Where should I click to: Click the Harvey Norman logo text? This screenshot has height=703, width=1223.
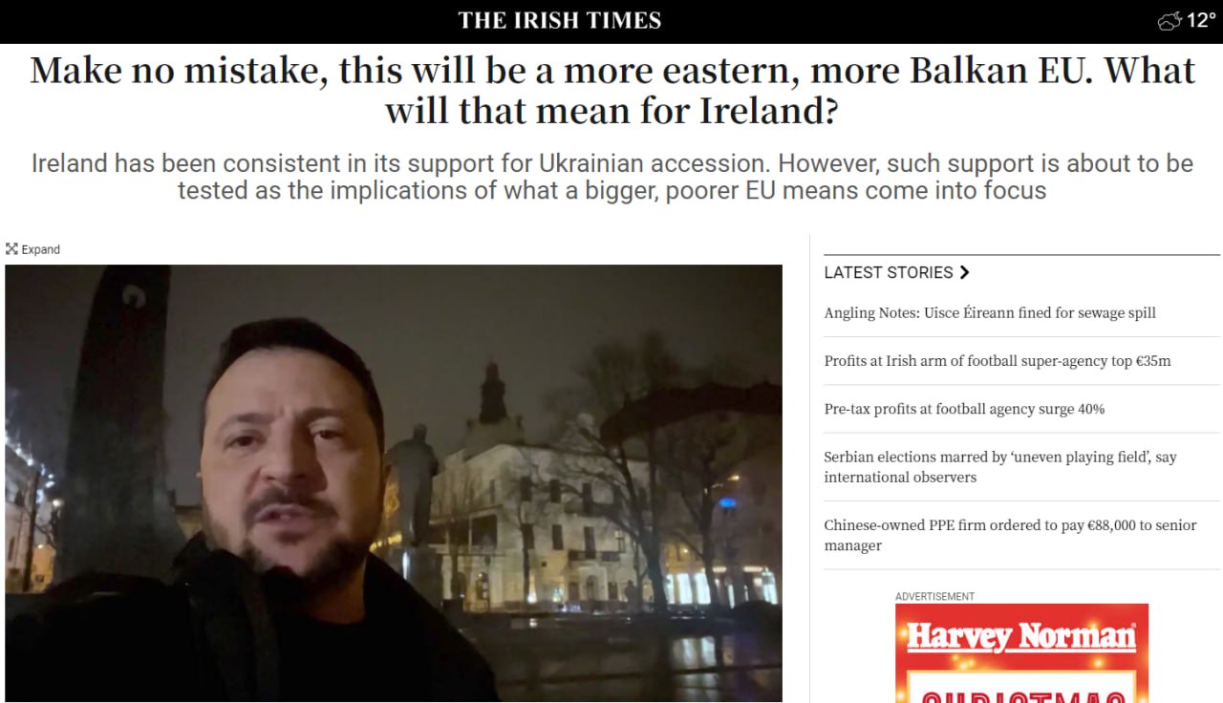tap(1021, 636)
